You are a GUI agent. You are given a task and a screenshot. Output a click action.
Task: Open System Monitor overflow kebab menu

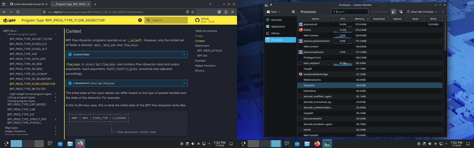click(443, 12)
